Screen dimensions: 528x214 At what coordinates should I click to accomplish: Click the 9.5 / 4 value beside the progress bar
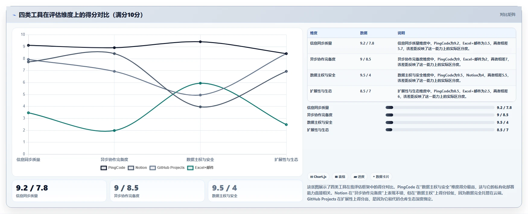coord(503,123)
